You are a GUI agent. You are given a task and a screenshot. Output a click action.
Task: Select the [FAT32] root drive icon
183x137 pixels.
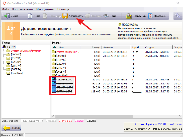click(x=4, y=47)
